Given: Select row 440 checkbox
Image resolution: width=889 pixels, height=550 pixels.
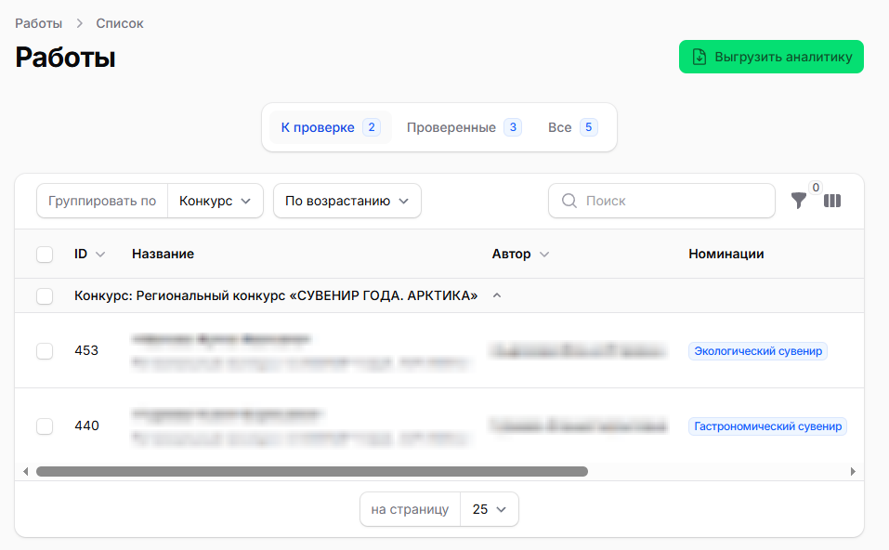Looking at the screenshot, I should pyautogui.click(x=45, y=426).
